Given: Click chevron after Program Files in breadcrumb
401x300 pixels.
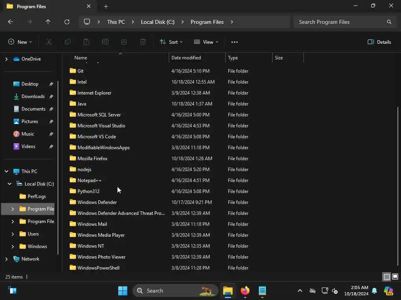Looking at the screenshot, I should (x=232, y=22).
